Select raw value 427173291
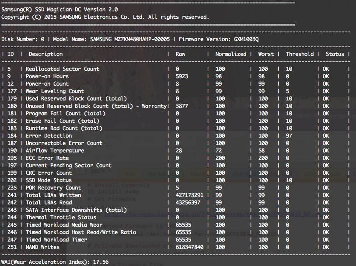 189,195
